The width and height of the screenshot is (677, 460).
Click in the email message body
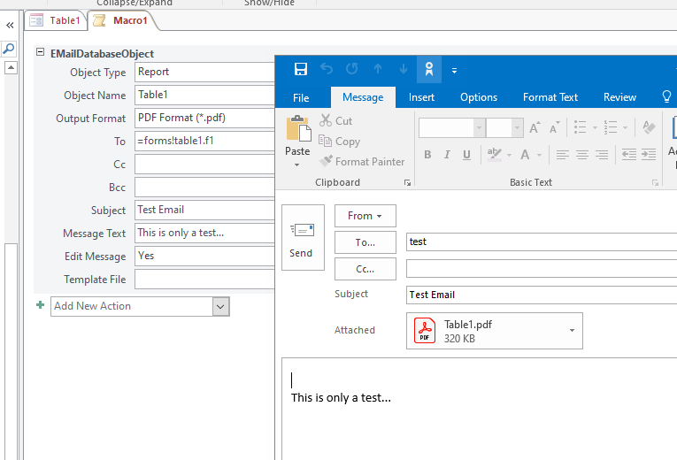click(x=480, y=408)
